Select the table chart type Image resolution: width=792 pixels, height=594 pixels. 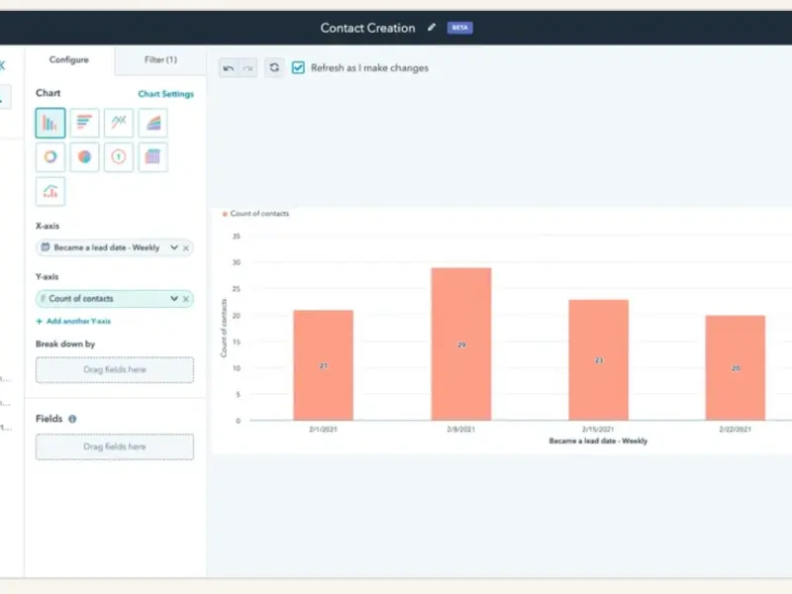tap(152, 157)
